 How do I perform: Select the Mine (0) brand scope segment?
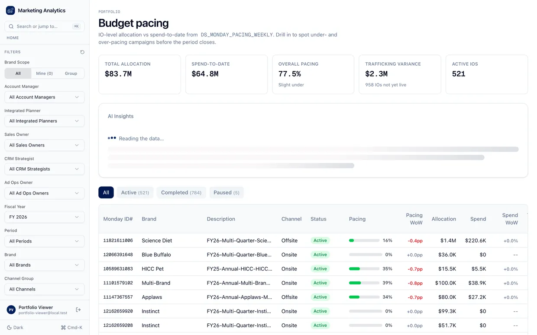tap(44, 73)
